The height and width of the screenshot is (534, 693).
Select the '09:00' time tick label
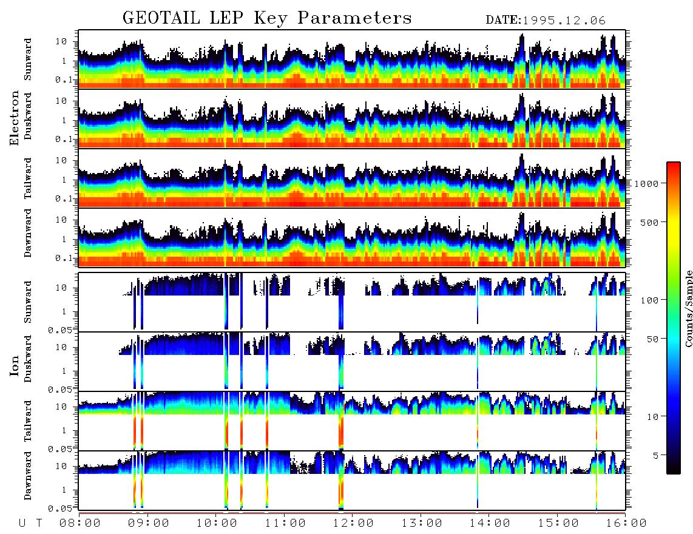(148, 524)
